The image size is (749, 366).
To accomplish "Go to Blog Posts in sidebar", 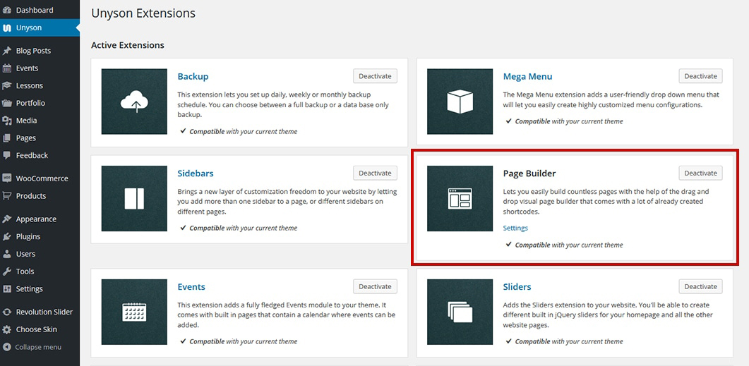I will [x=40, y=51].
